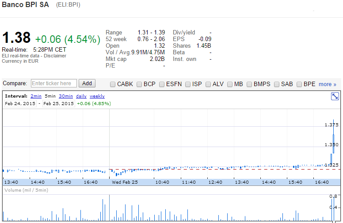Image resolution: width=343 pixels, height=223 pixels.
Task: Check the ESFN compare box
Action: [162, 84]
